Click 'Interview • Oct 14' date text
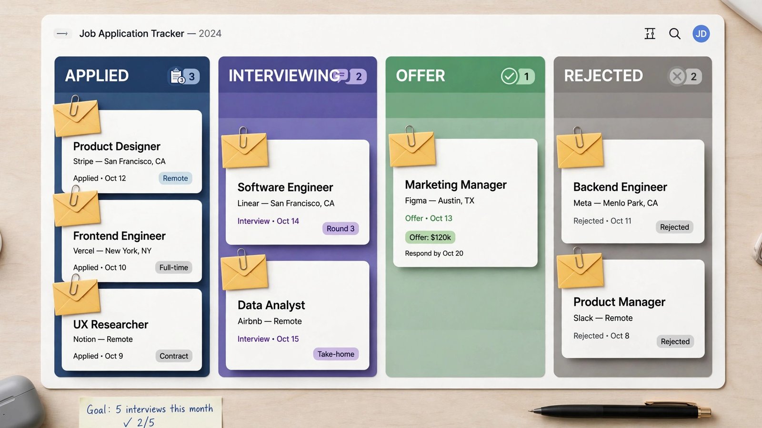The image size is (762, 428). (x=268, y=221)
